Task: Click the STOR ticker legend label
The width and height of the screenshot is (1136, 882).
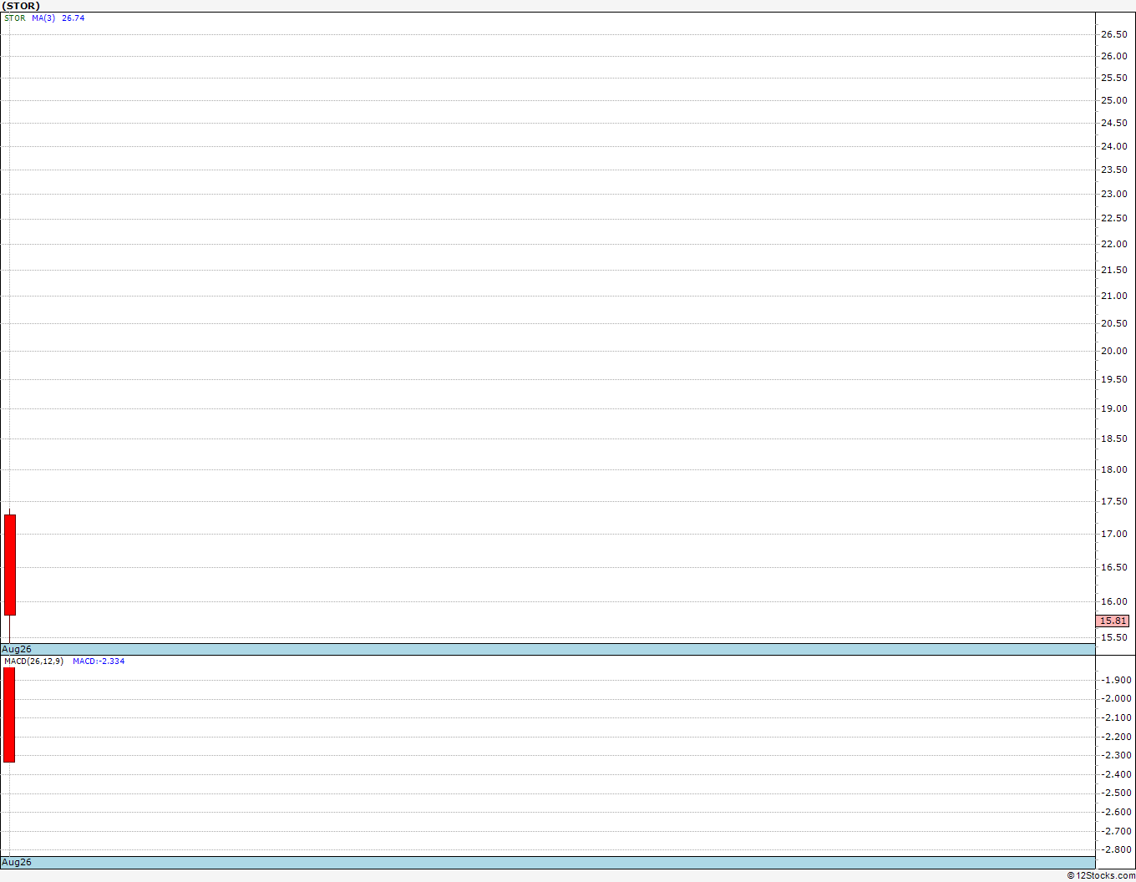Action: (15, 18)
